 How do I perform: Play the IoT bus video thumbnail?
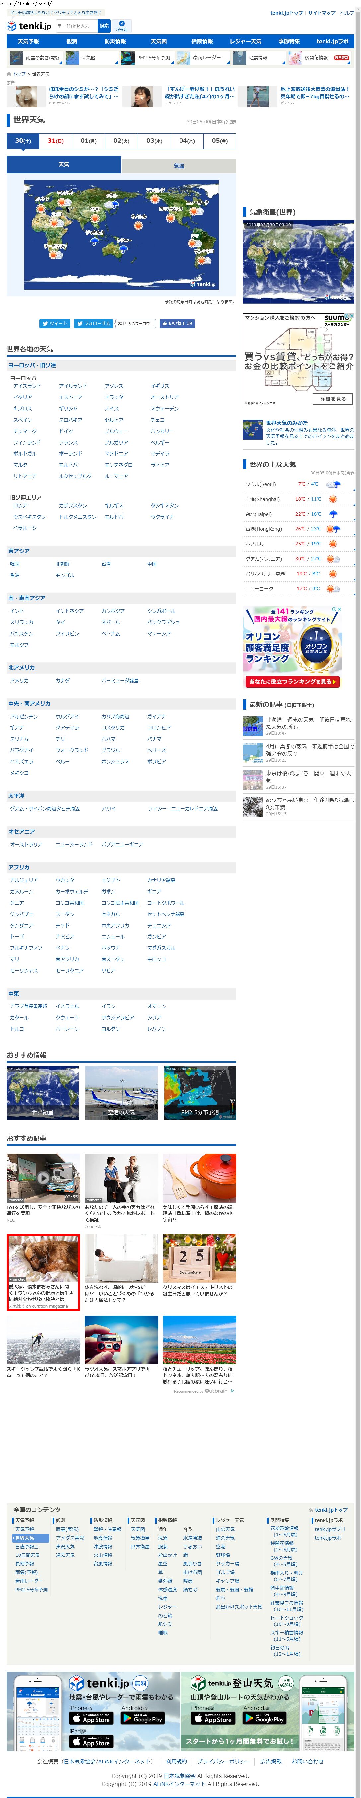point(43,1178)
